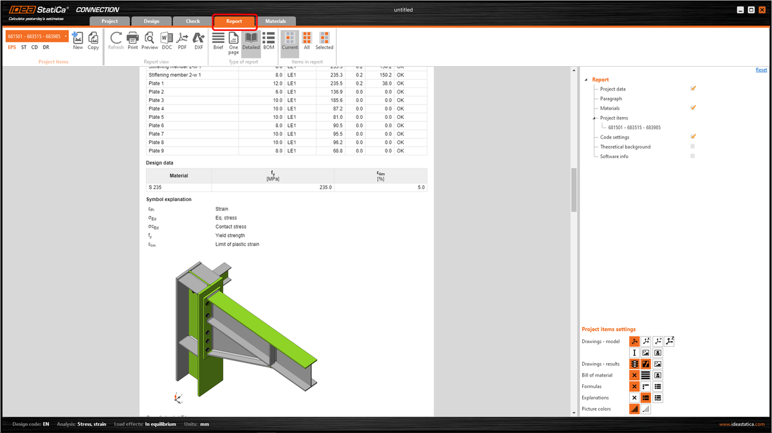This screenshot has width=772, height=433.
Task: Collapse the Report tree node
Action: pyautogui.click(x=585, y=79)
